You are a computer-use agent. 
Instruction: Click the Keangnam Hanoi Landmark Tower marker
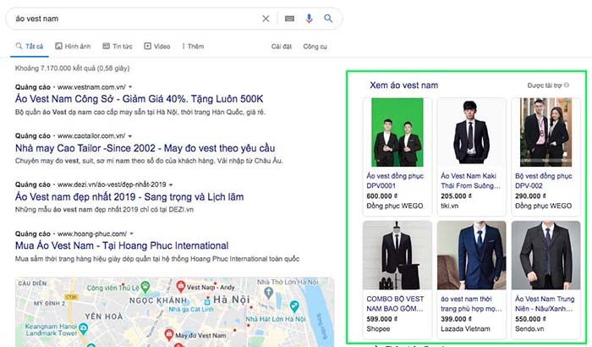[x=84, y=328]
